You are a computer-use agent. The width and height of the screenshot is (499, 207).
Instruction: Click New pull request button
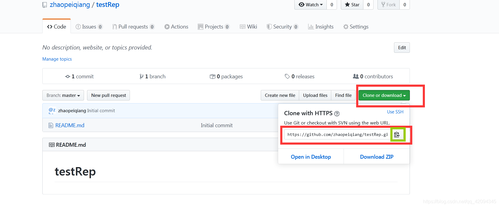(109, 95)
